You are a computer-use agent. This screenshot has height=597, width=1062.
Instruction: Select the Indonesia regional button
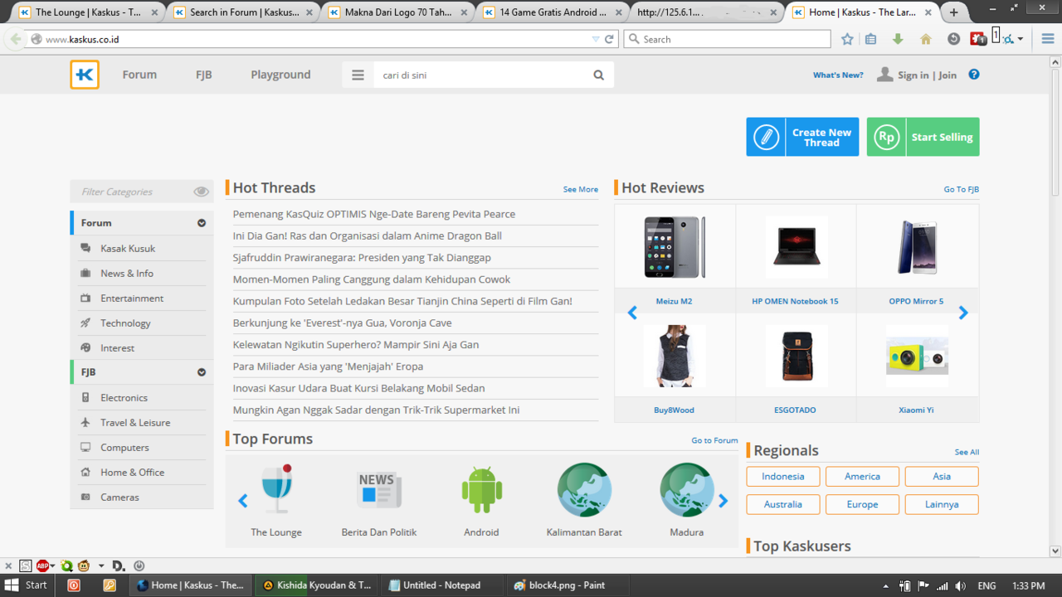(x=783, y=477)
